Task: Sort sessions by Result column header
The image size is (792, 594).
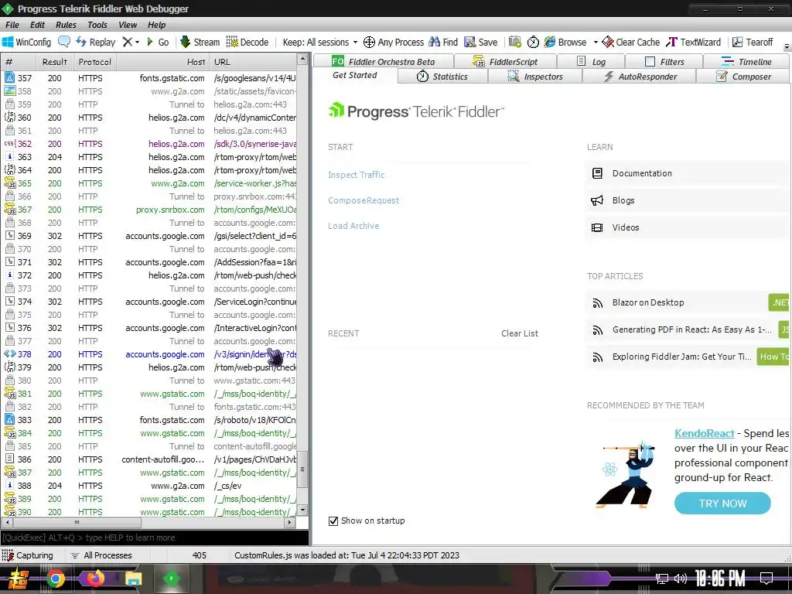Action: click(55, 62)
